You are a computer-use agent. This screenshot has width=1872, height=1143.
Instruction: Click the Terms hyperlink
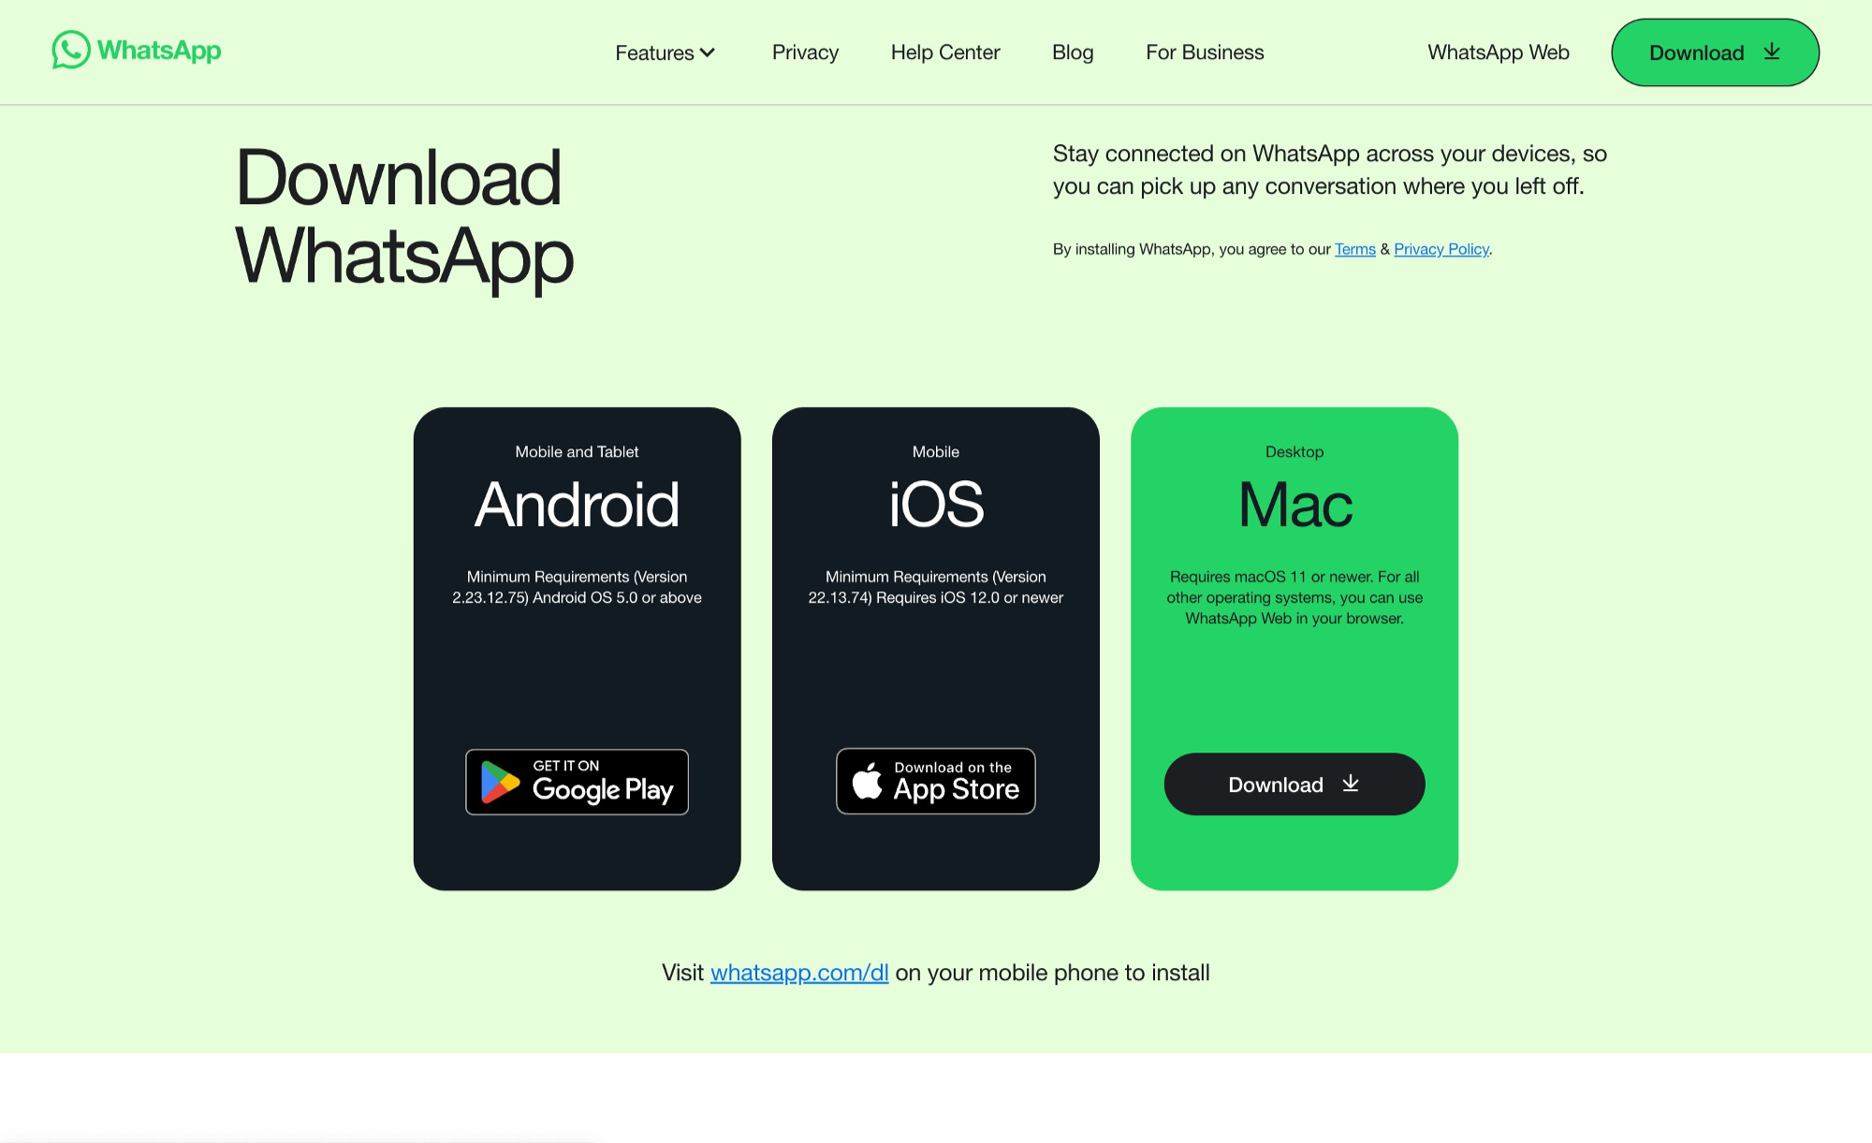(1354, 249)
